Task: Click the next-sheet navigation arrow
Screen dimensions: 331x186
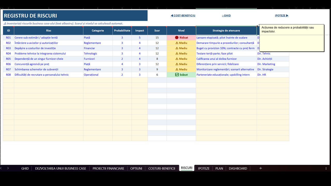Action: click(8, 168)
